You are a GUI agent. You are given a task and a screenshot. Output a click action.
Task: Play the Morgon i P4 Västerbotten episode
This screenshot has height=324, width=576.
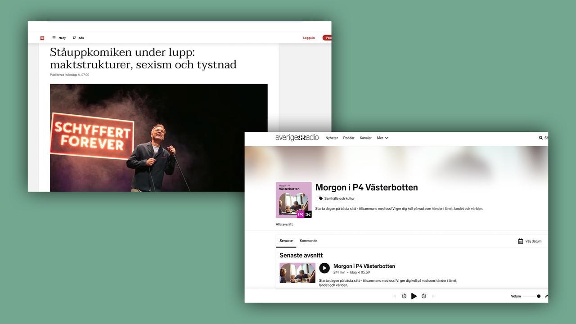(324, 268)
